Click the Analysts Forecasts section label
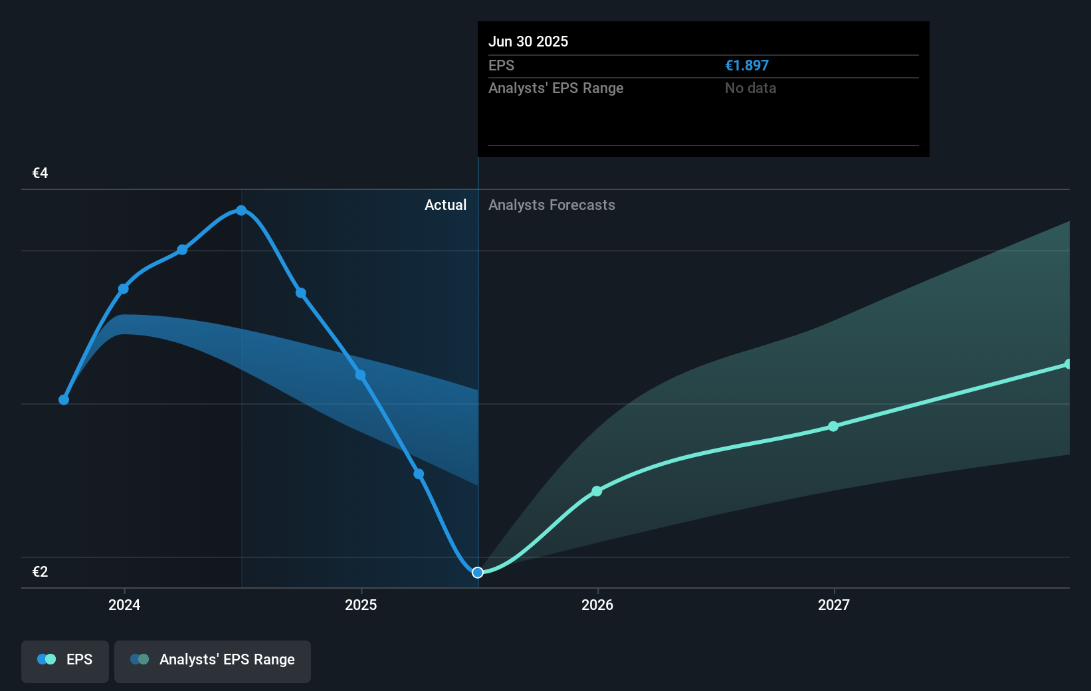 (551, 205)
